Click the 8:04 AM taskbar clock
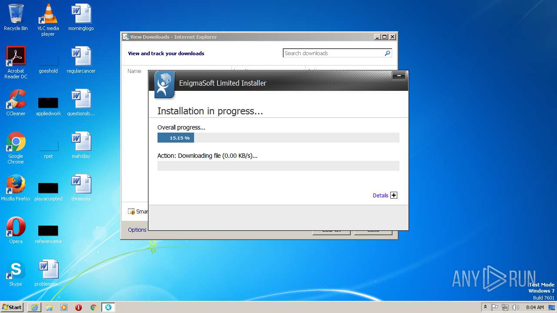The width and height of the screenshot is (557, 313). click(535, 307)
